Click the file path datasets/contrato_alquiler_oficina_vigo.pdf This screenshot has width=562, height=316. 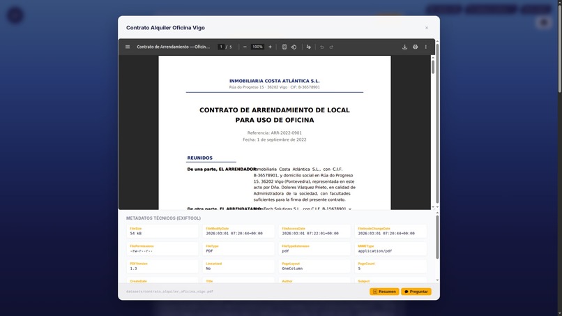click(169, 292)
